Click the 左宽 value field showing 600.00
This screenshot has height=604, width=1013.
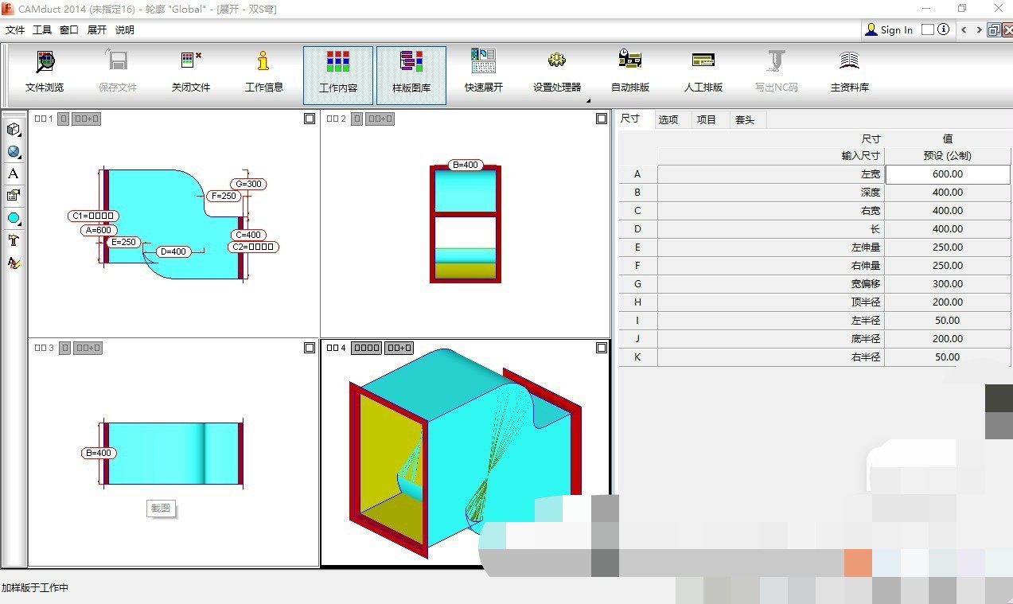(x=948, y=173)
